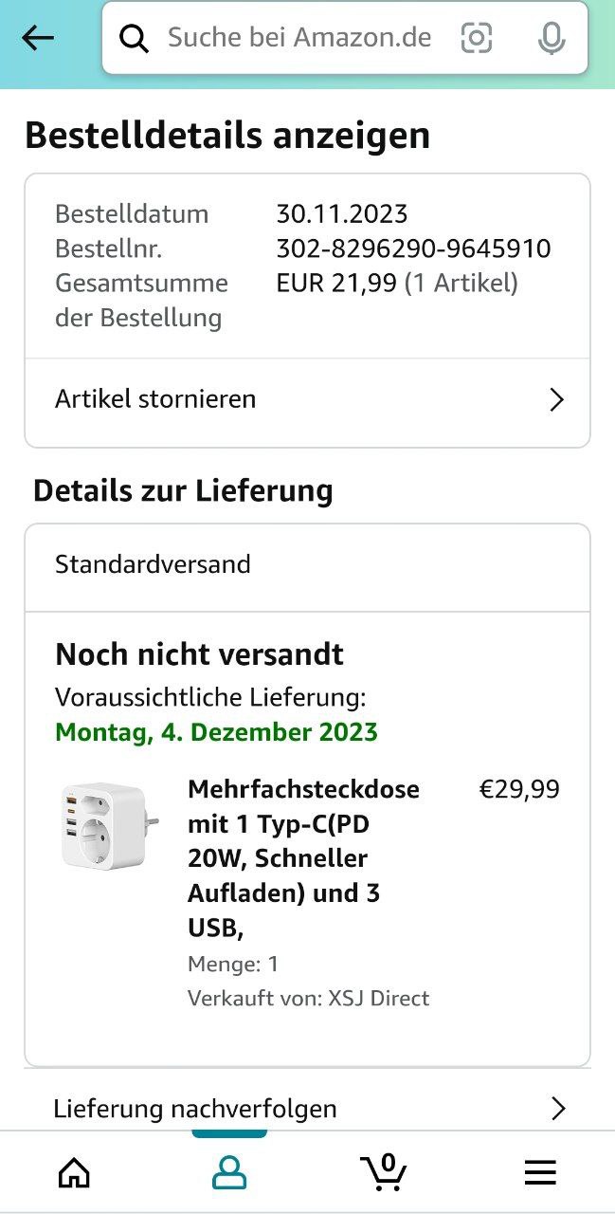This screenshot has height=1214, width=615.
Task: Open the Mehrfachsteckdose product image
Action: tap(110, 825)
